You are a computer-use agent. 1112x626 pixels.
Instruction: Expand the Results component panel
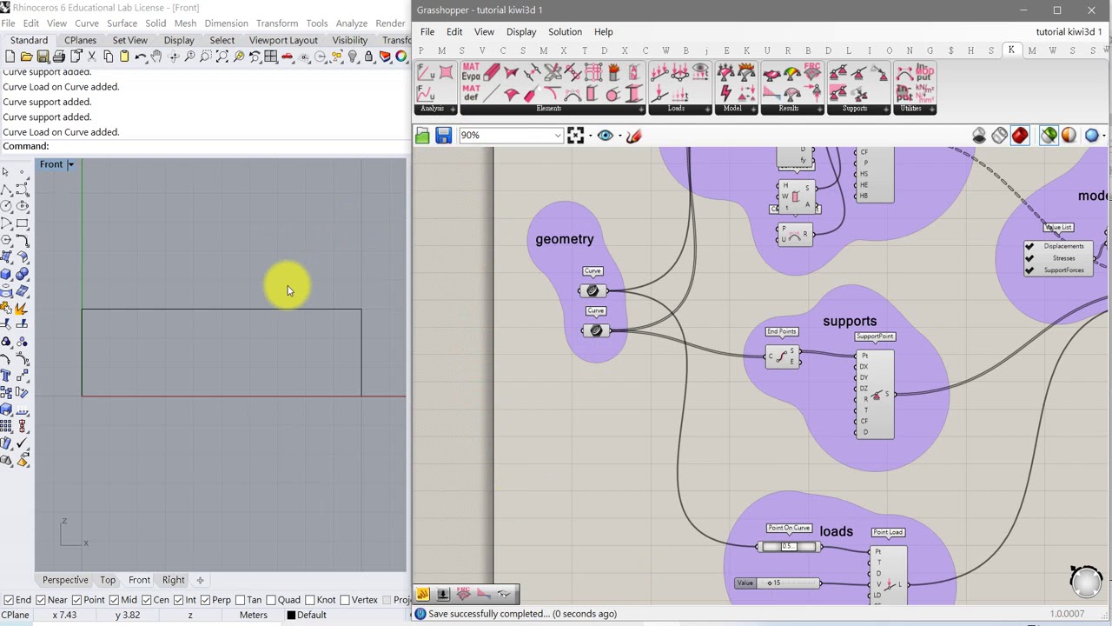pos(820,110)
